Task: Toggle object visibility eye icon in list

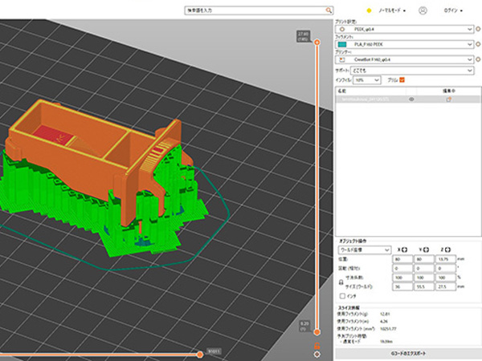Action: click(411, 99)
